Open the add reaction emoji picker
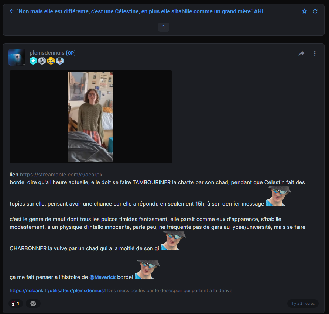Image resolution: width=329 pixels, height=314 pixels. point(33,304)
